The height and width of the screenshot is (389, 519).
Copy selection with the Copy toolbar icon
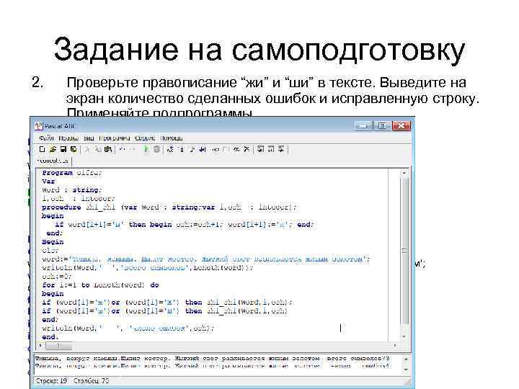click(x=97, y=150)
